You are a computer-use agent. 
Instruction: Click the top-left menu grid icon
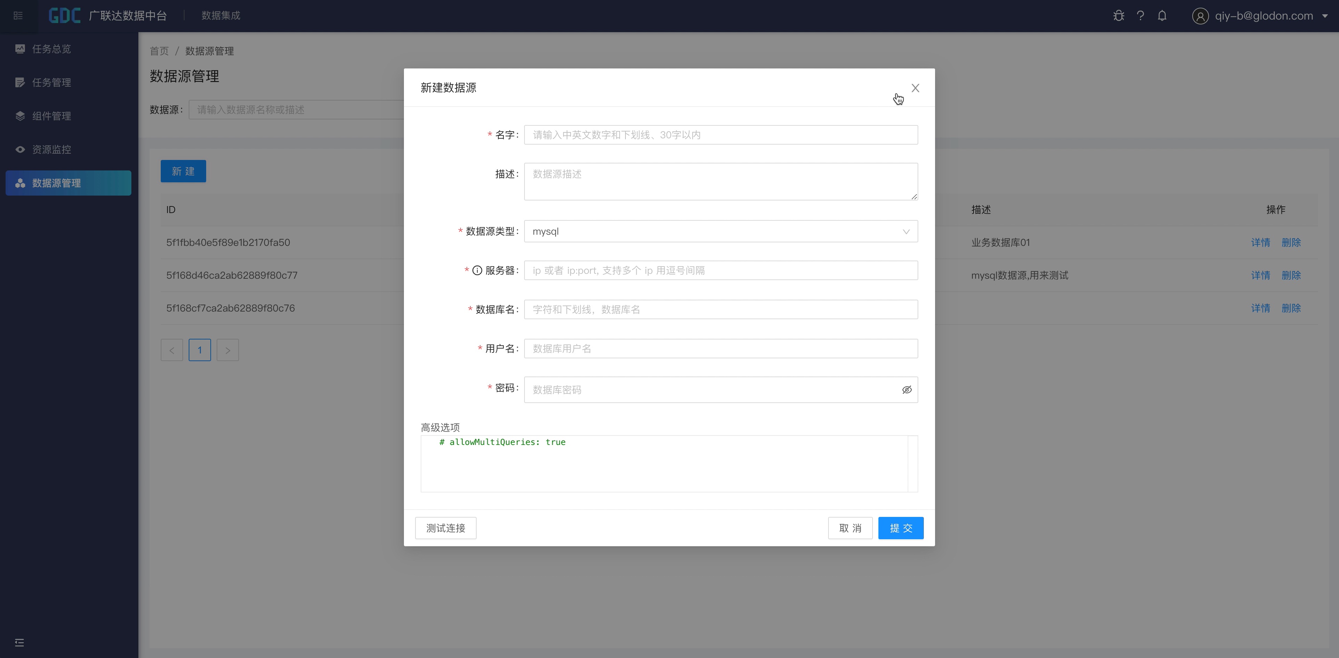coord(18,16)
